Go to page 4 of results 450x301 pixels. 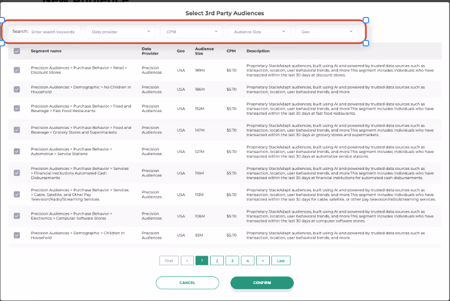tap(248, 261)
